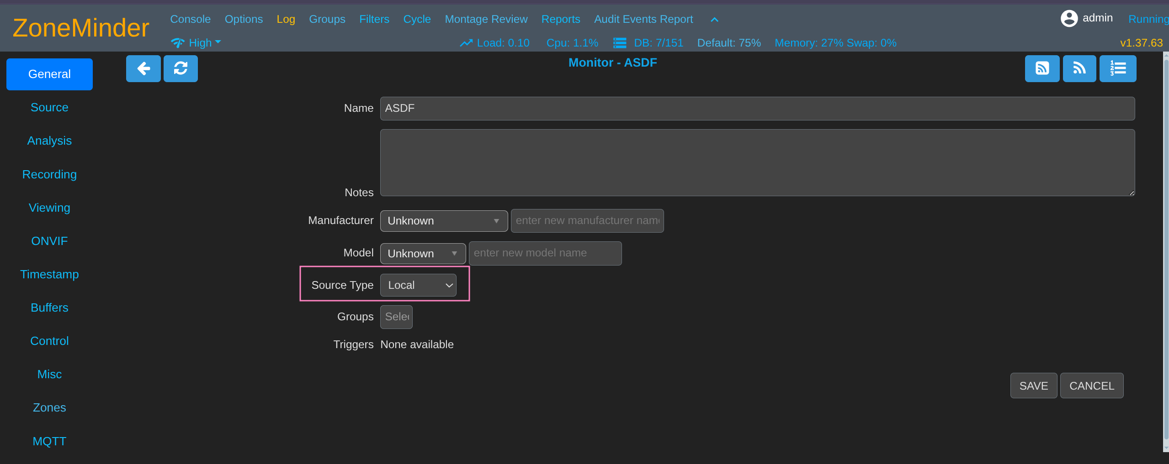Click the load trend chart icon

pos(466,43)
